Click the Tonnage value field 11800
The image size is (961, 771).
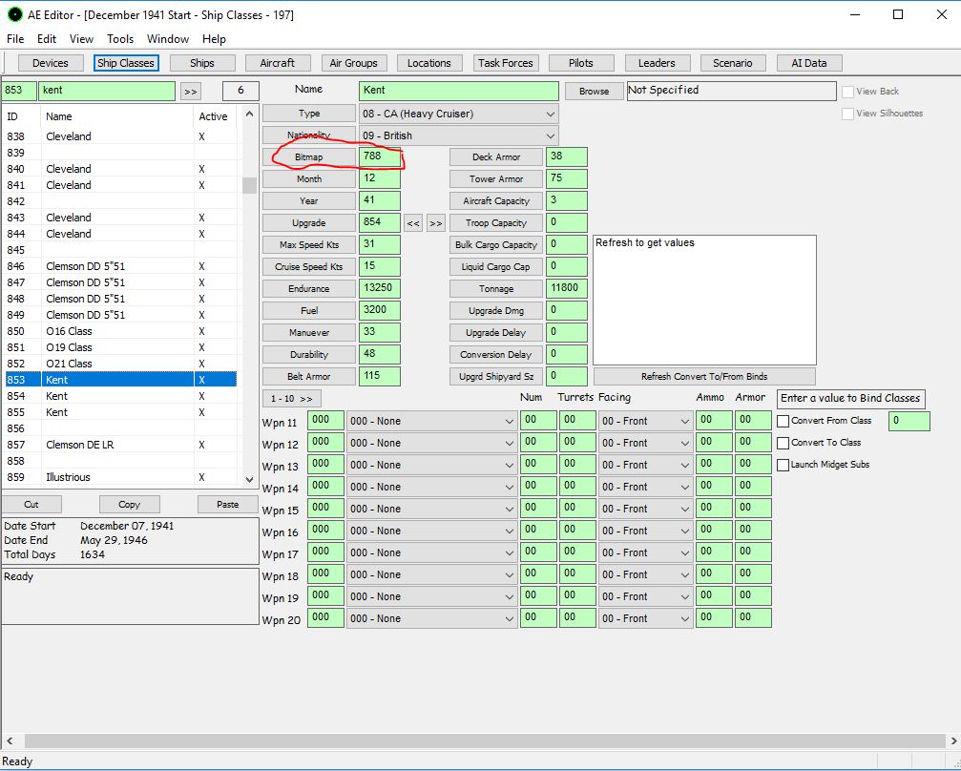coord(566,289)
